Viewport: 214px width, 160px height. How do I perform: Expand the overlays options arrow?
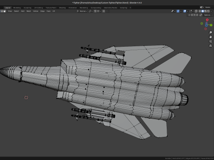tap(187, 11)
